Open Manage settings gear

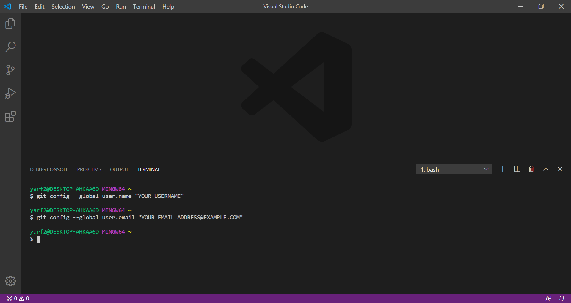coord(10,281)
